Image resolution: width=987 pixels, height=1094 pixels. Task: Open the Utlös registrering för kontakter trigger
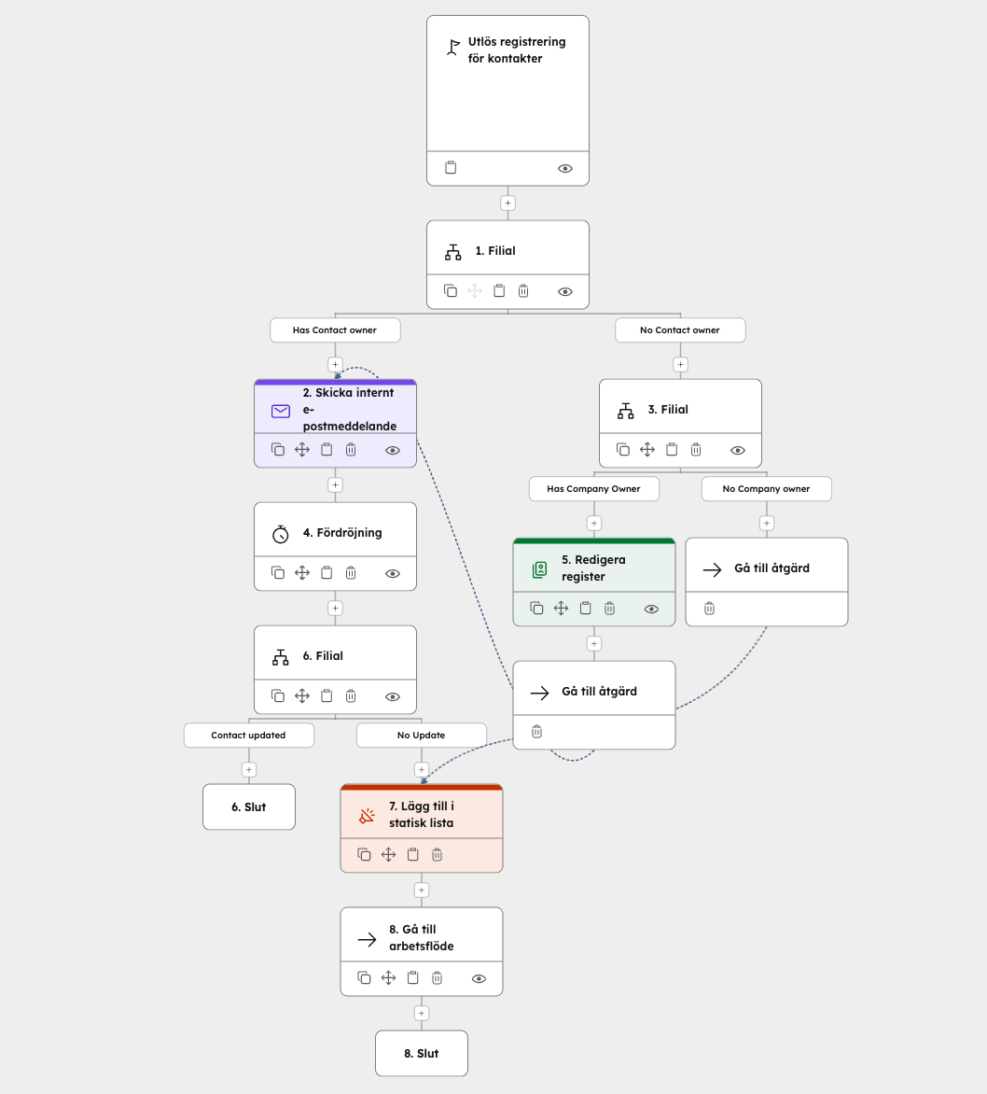(x=507, y=84)
